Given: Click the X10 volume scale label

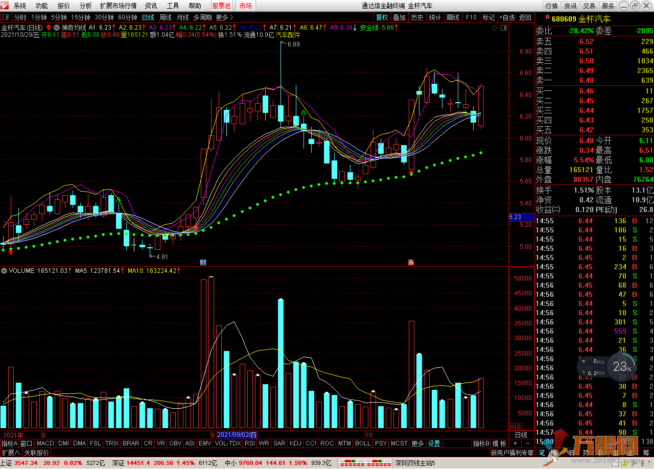Looking at the screenshot, I should pyautogui.click(x=516, y=427).
